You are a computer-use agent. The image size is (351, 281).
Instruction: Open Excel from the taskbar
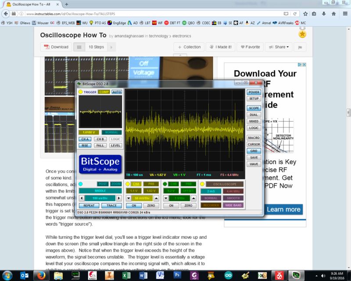click(126, 275)
